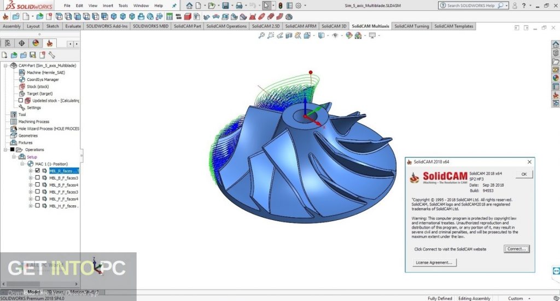Expand the MBL_R_faces operation node
This screenshot has width=560, height=301.
coord(31,171)
